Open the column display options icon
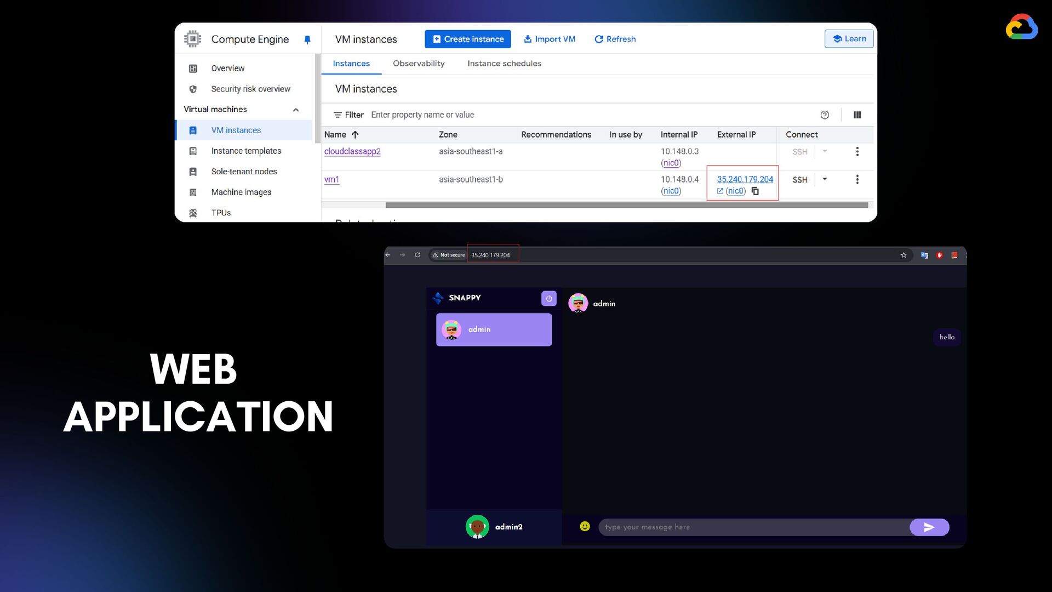The height and width of the screenshot is (592, 1052). [857, 115]
